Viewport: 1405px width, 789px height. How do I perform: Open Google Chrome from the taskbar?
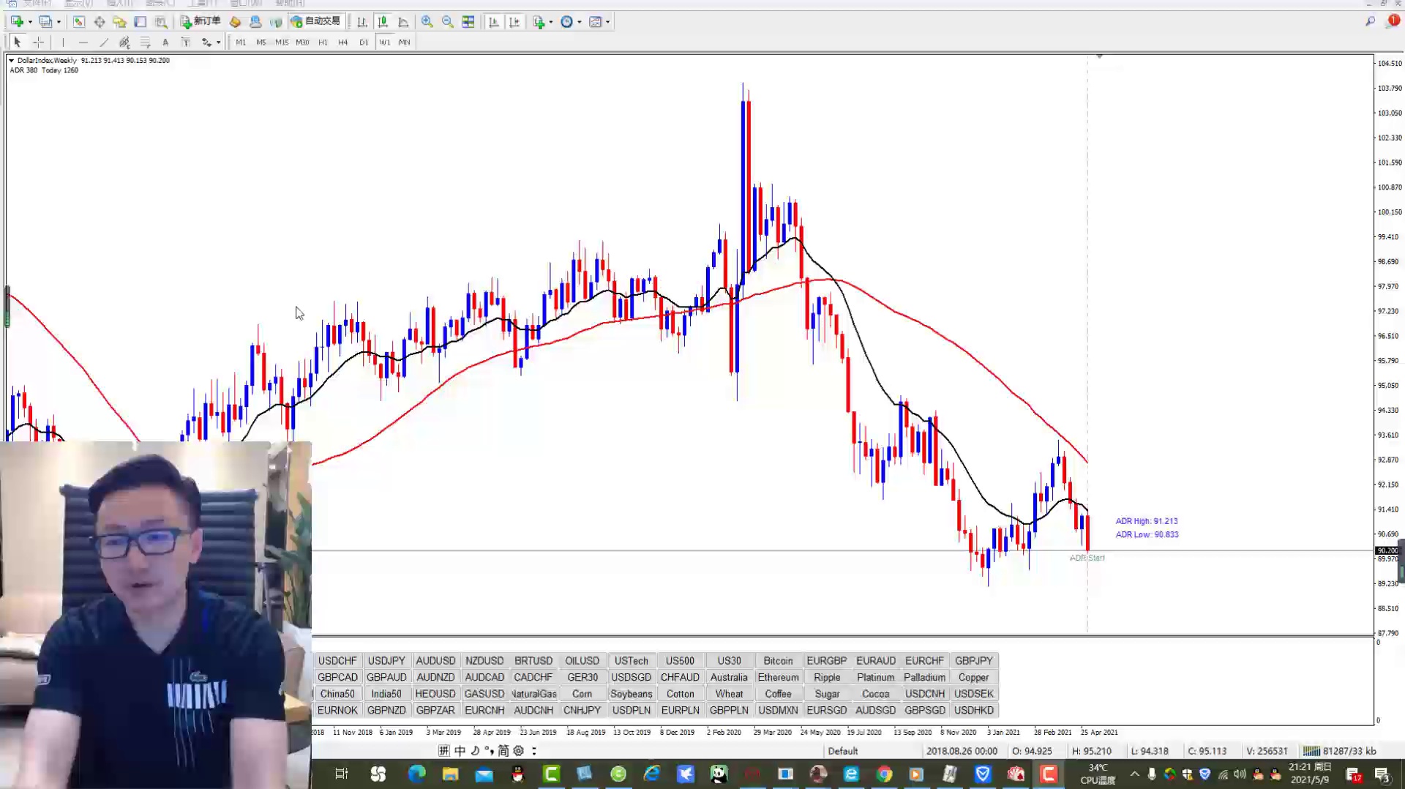click(x=884, y=774)
